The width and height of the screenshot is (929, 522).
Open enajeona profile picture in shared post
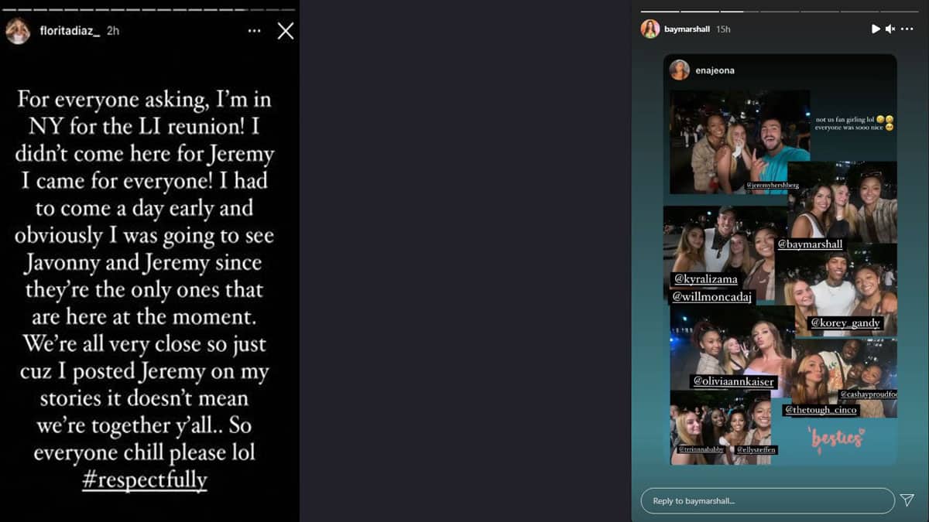pyautogui.click(x=680, y=70)
